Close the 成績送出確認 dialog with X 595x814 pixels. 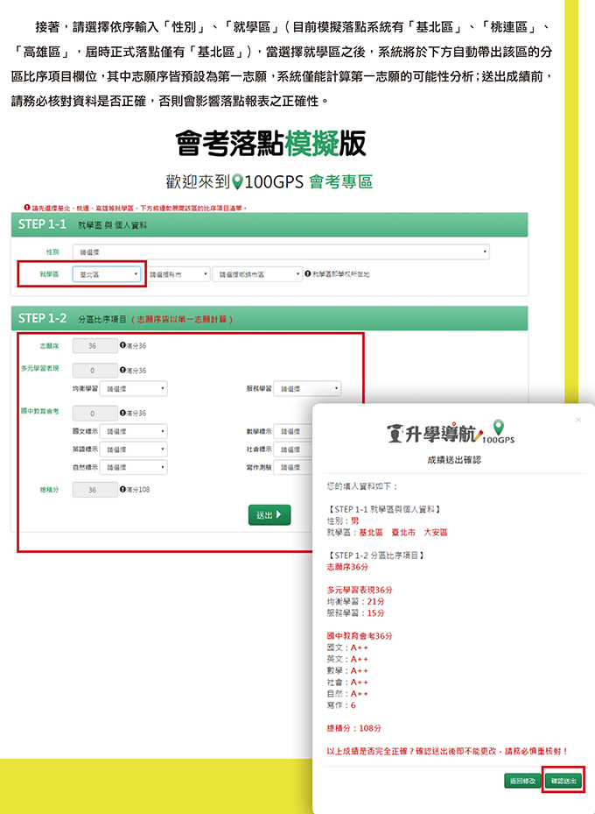(577, 421)
